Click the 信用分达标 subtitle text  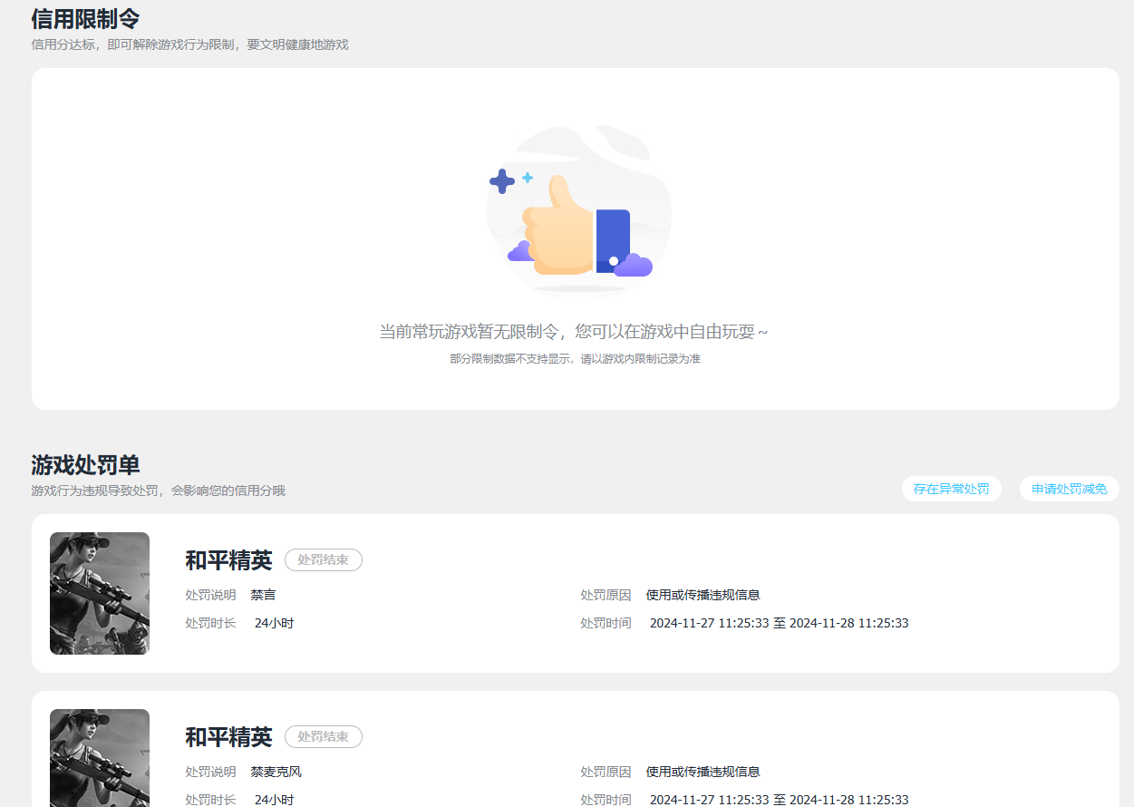pyautogui.click(x=189, y=44)
